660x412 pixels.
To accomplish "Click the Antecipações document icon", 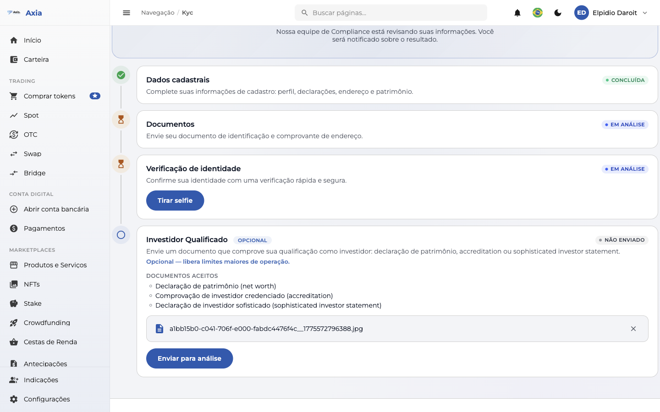I will pyautogui.click(x=14, y=363).
